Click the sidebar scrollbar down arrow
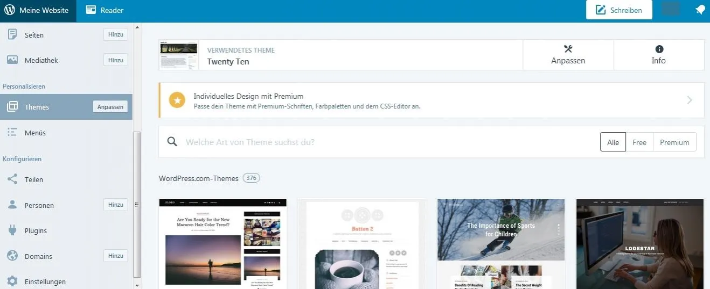This screenshot has width=710, height=289. coord(137,285)
